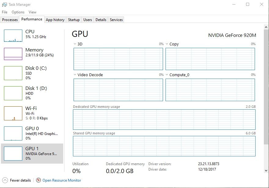Click the Shared GPU memory usage graph
This screenshot has height=188, width=269.
tap(164, 146)
